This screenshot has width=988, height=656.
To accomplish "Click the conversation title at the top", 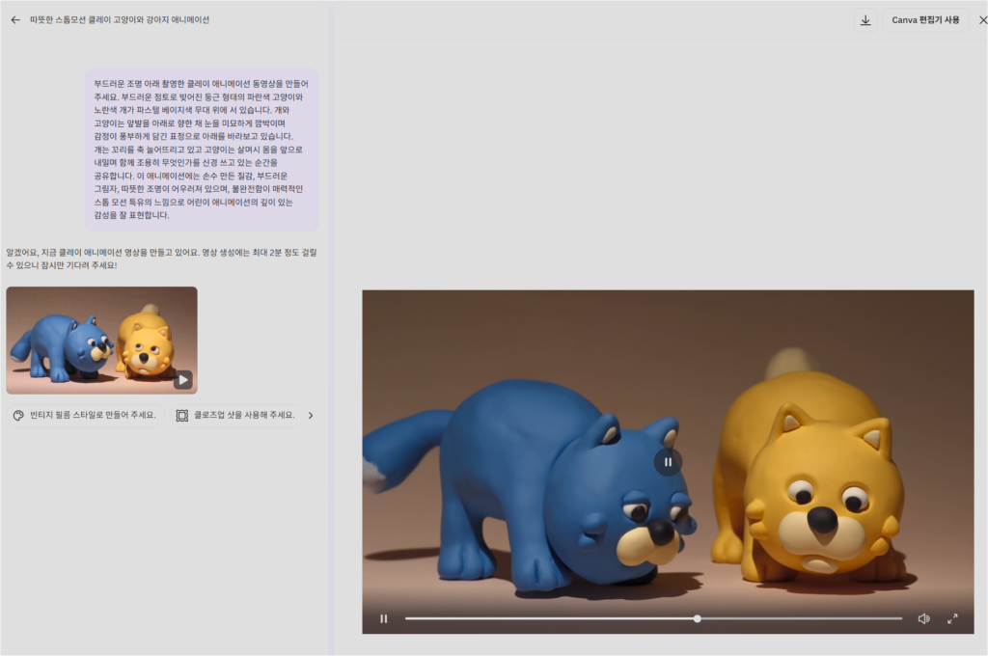I will click(x=120, y=19).
